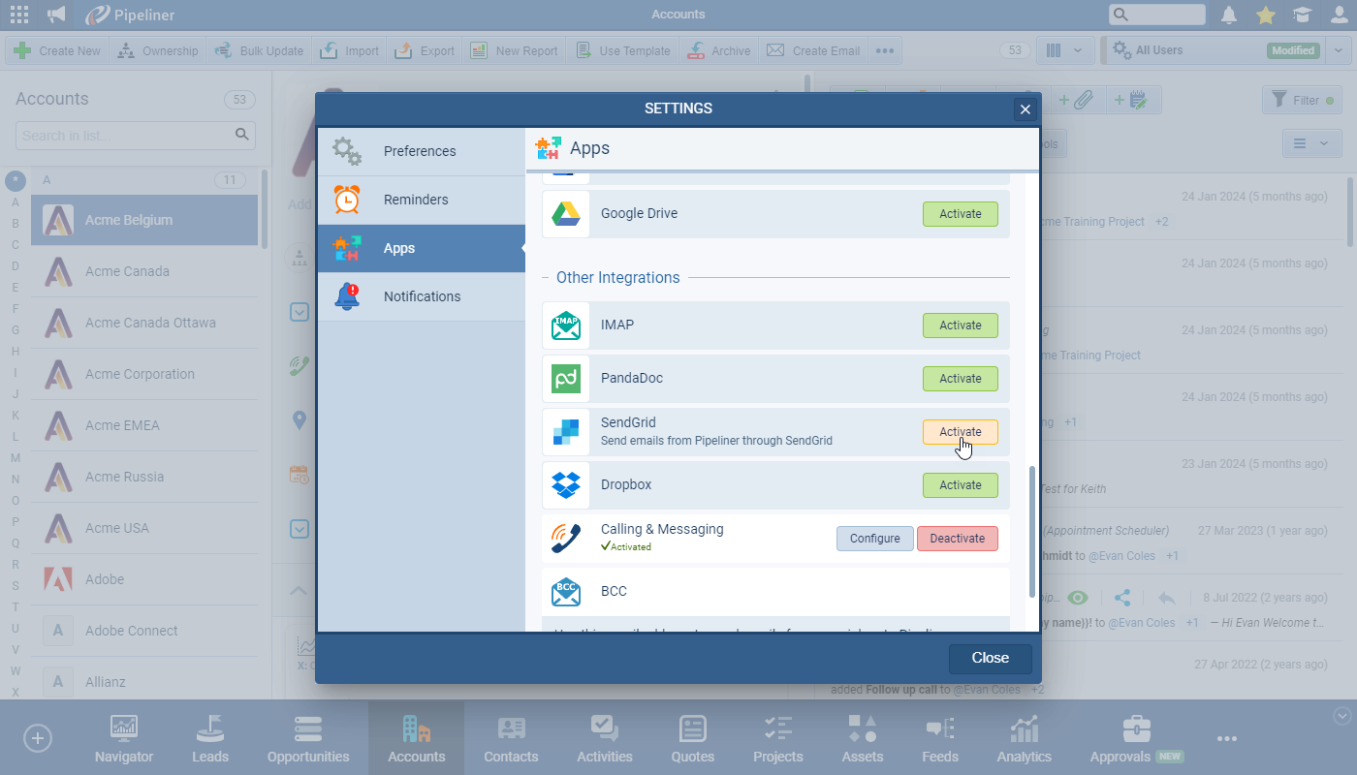
Task: Click the favorites star icon
Action: pyautogui.click(x=1266, y=15)
